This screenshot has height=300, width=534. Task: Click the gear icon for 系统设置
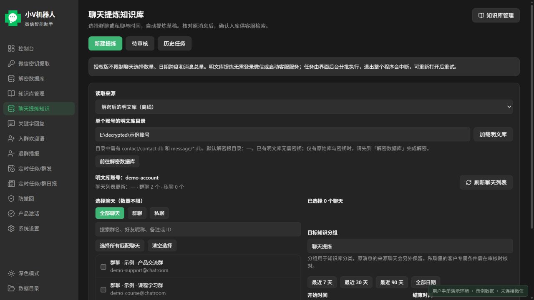pyautogui.click(x=11, y=229)
